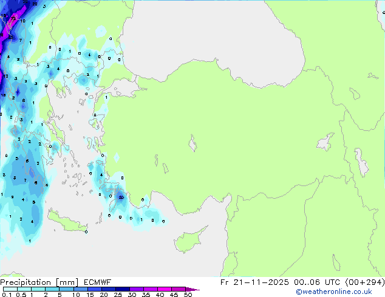The height and width of the screenshot is (297, 385).
Task: Click the 'ECMWF' model label
Action: point(98,282)
